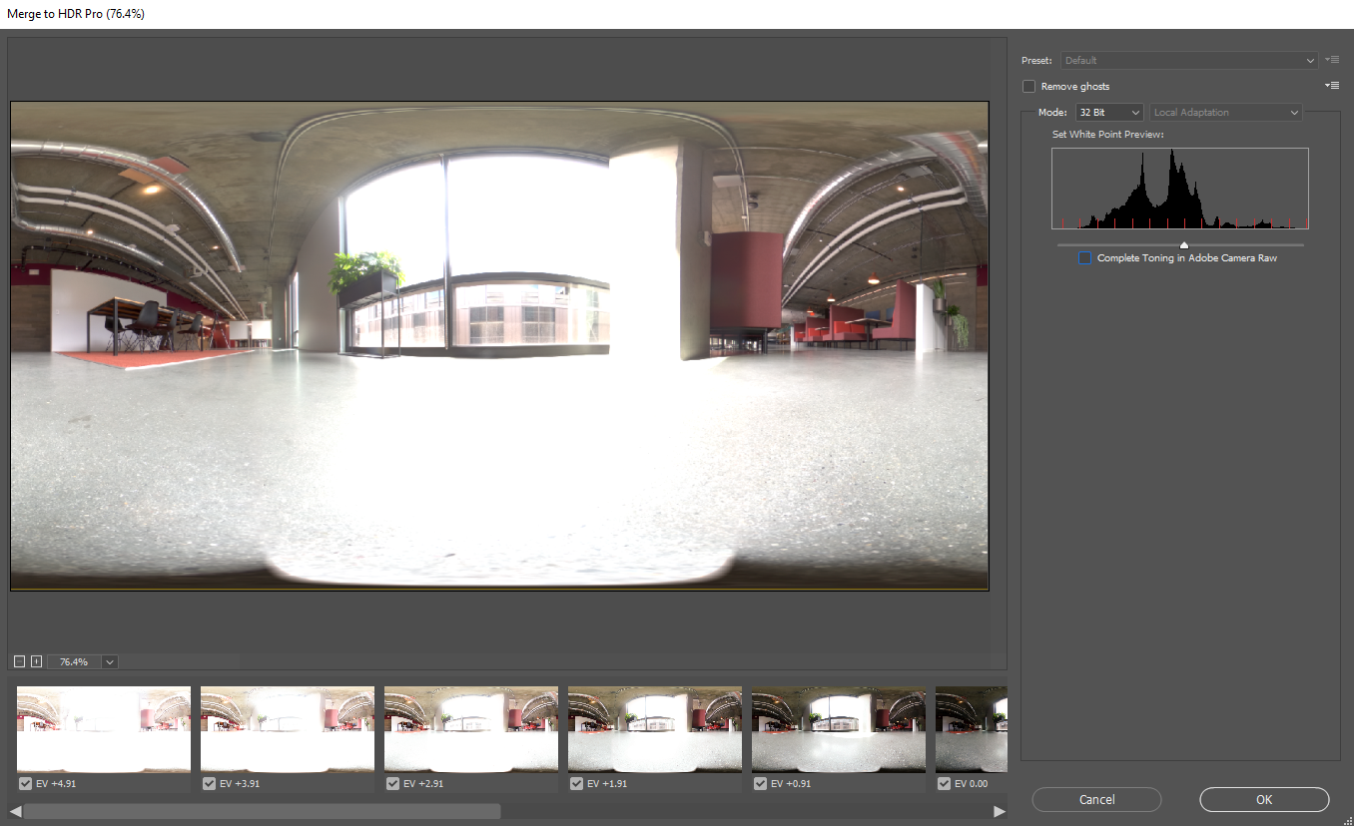Click the OK button
Viewport: 1354px width, 826px height.
pyautogui.click(x=1264, y=799)
